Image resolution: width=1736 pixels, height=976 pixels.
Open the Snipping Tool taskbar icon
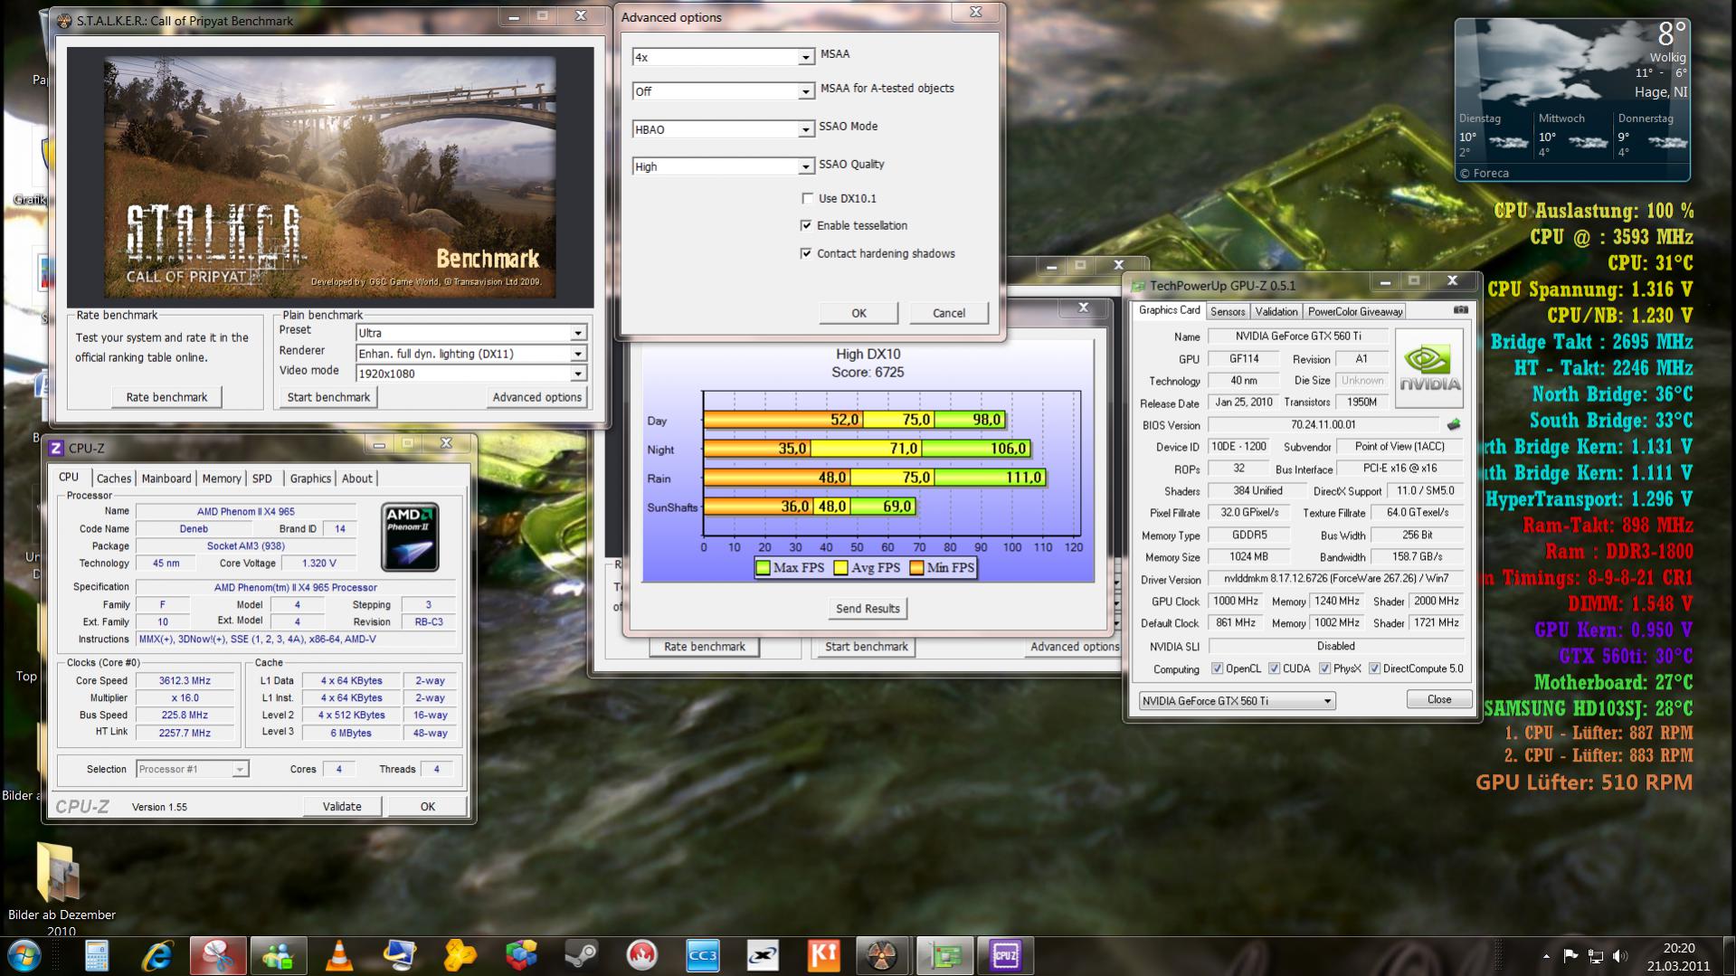point(218,955)
